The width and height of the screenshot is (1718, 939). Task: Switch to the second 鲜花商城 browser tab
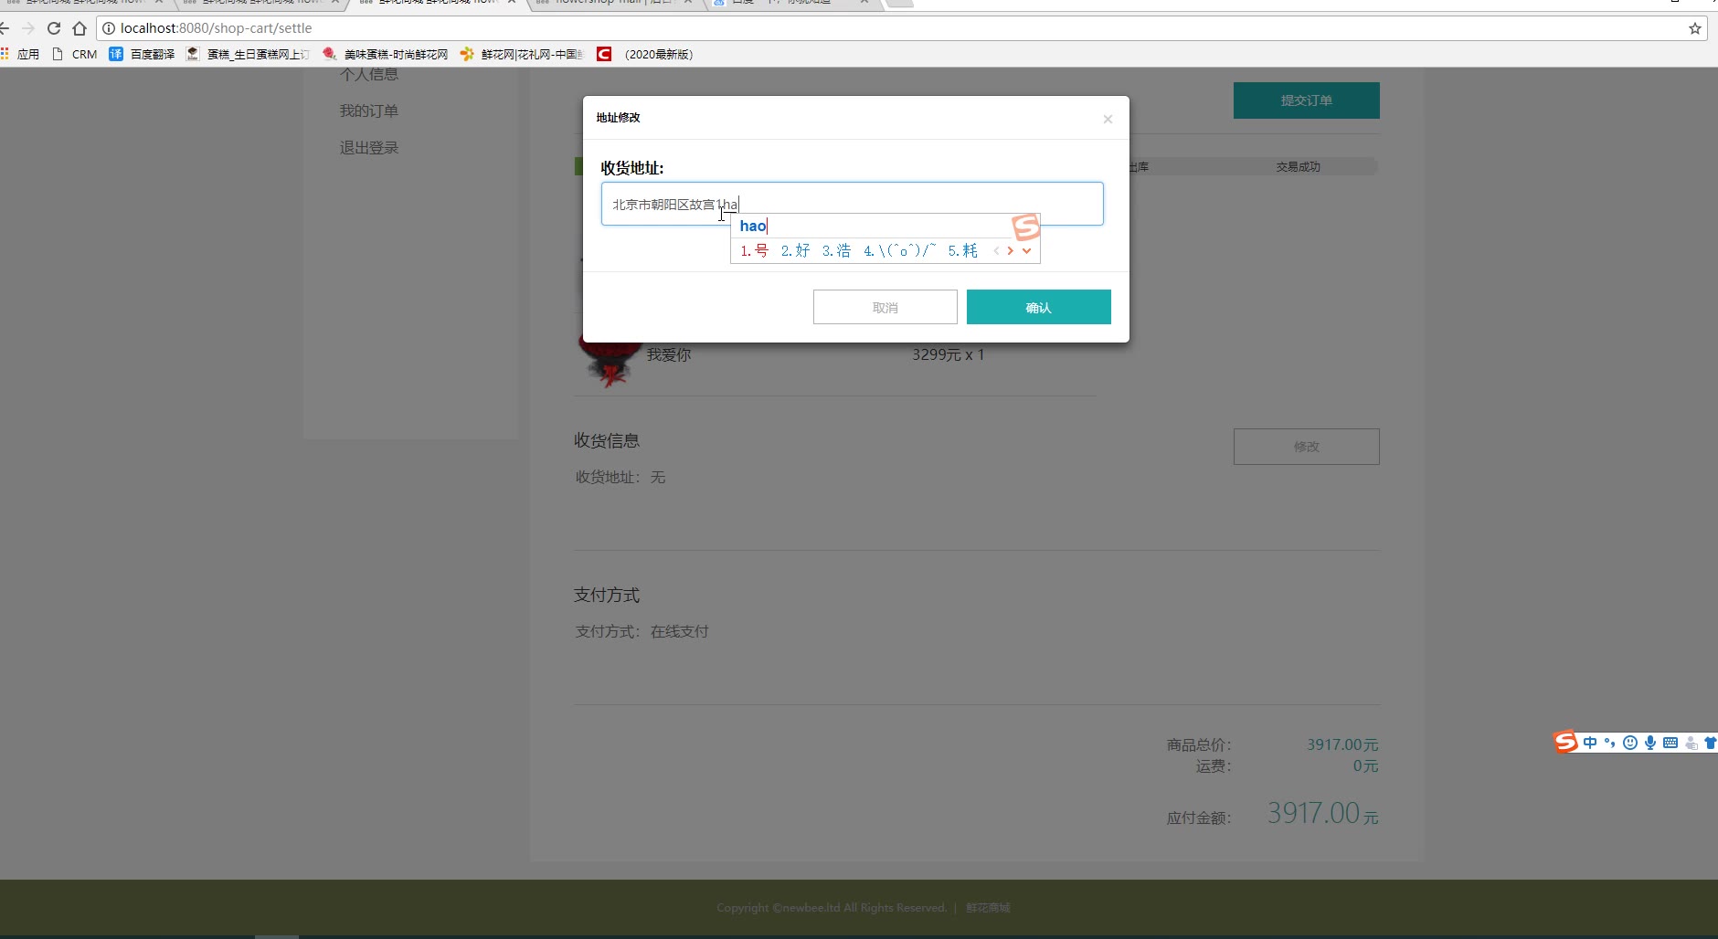point(260,3)
